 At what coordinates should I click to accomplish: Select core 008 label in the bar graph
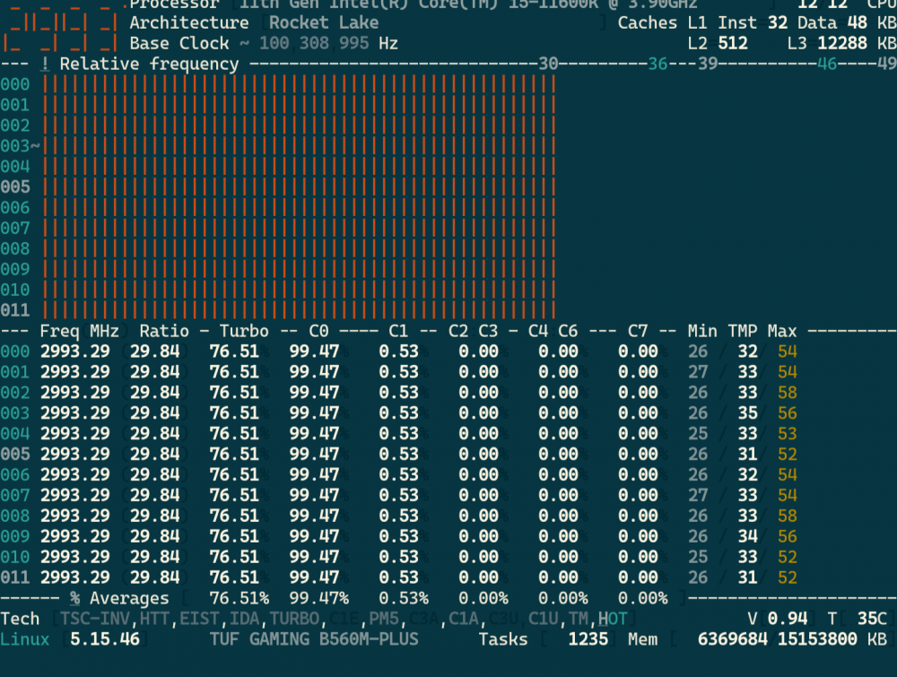(x=15, y=249)
